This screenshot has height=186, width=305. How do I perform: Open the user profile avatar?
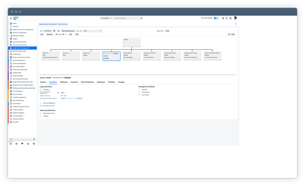tap(235, 18)
